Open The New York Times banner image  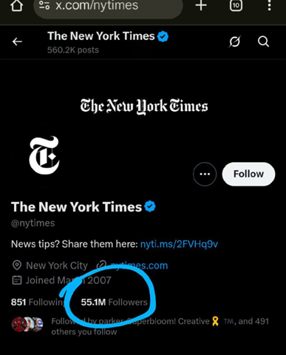coord(144,106)
